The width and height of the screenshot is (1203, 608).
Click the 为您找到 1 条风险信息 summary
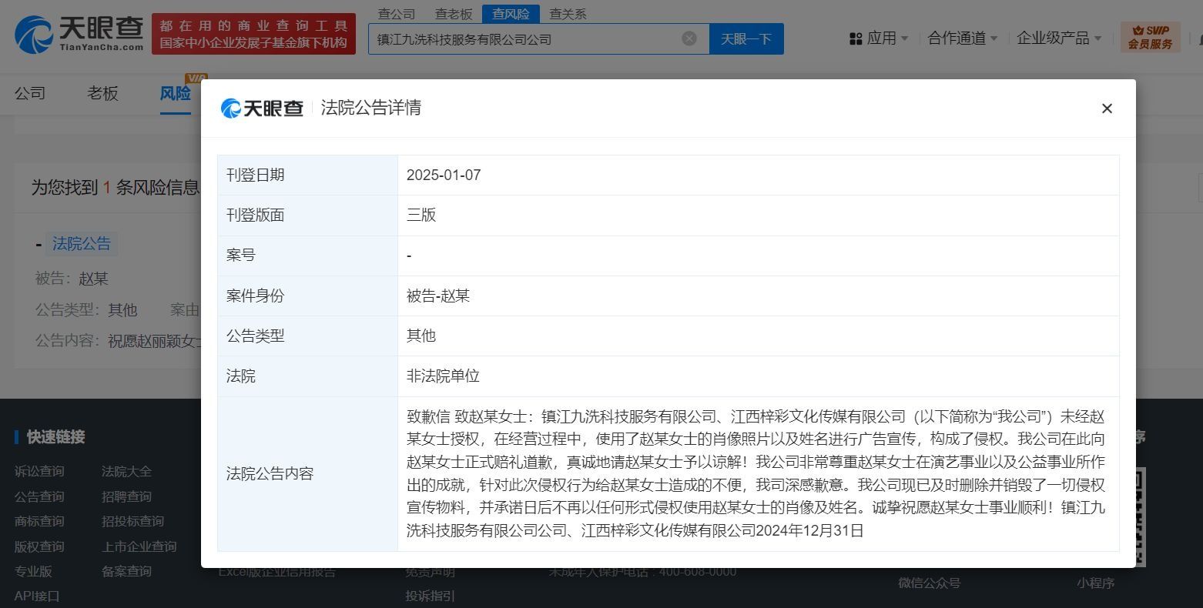pos(115,187)
